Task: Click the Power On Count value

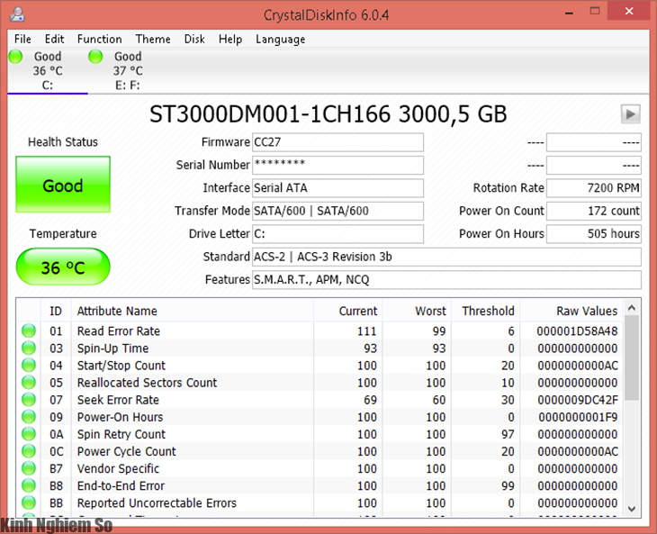Action: pos(594,211)
